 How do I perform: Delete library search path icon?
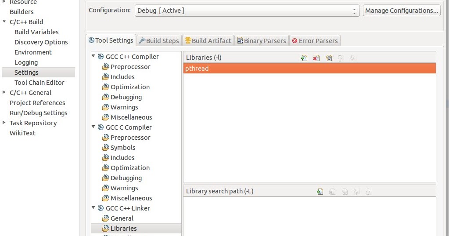(x=332, y=192)
